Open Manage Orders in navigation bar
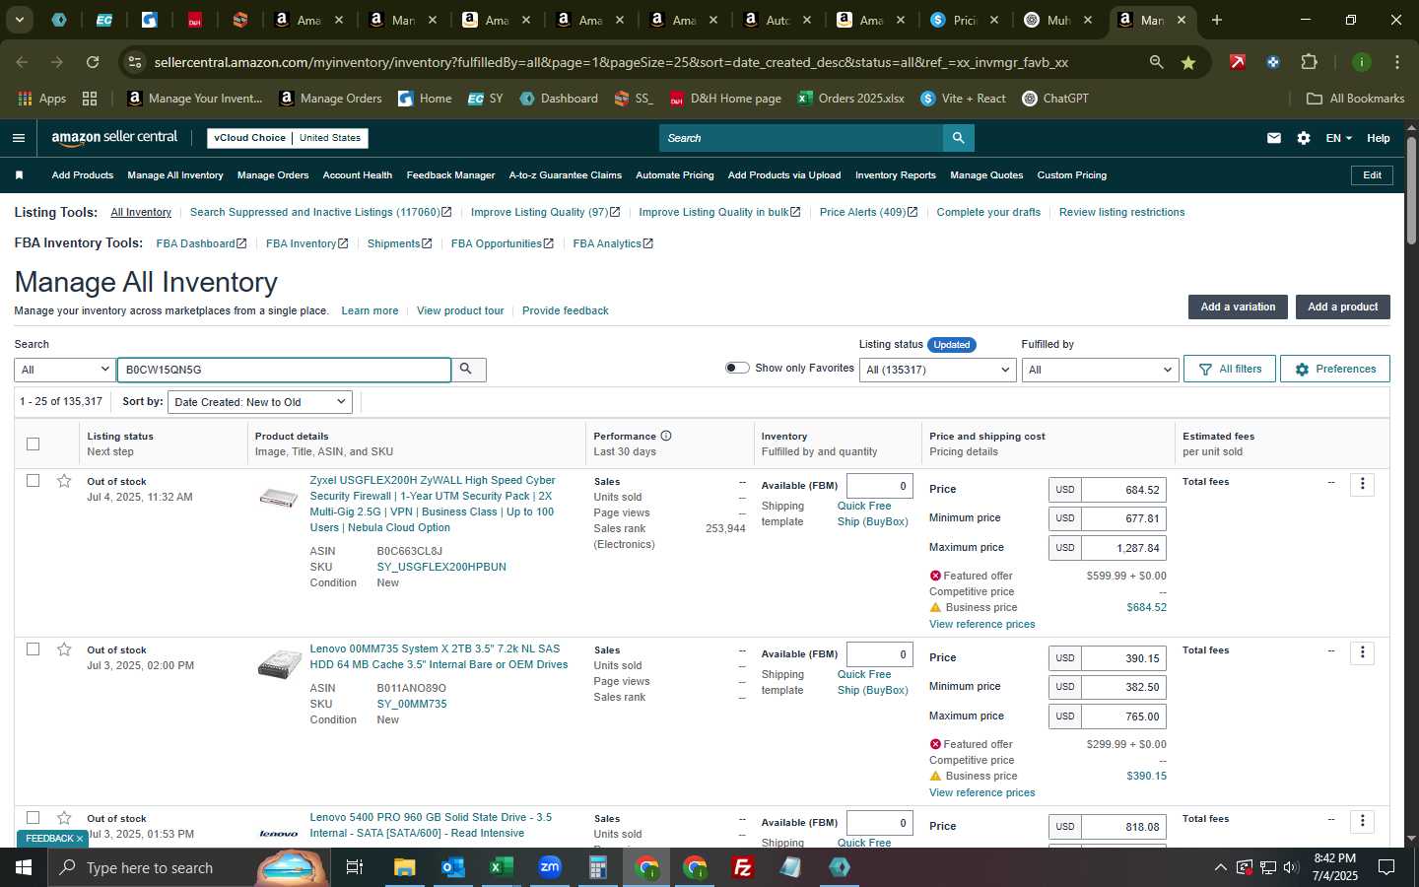1419x887 pixels. [273, 175]
